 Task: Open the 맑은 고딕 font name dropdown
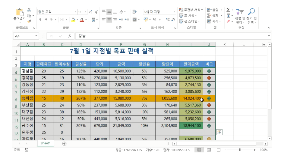(x=75, y=12)
